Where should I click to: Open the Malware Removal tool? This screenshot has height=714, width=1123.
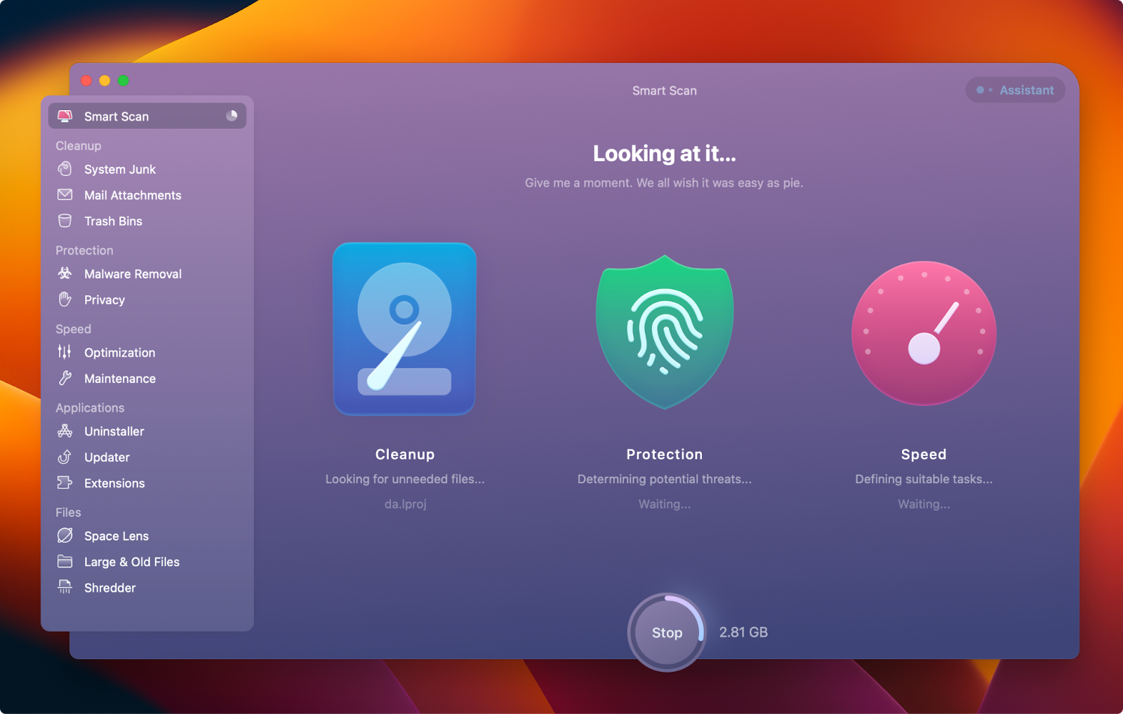click(65, 274)
